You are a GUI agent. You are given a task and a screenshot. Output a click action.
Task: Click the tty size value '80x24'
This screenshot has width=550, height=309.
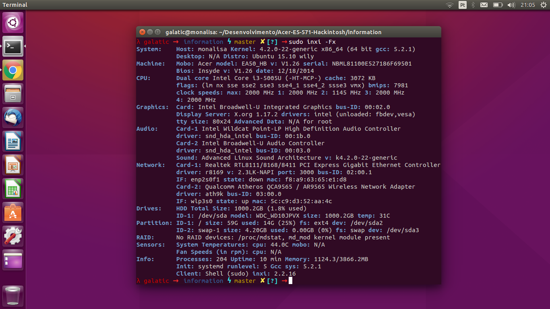[x=221, y=122]
